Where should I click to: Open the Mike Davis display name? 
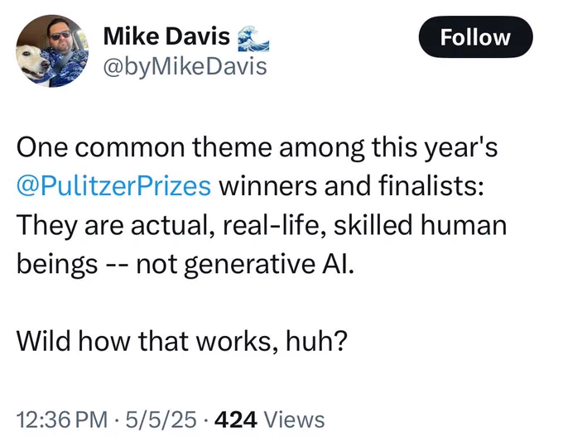click(x=166, y=36)
